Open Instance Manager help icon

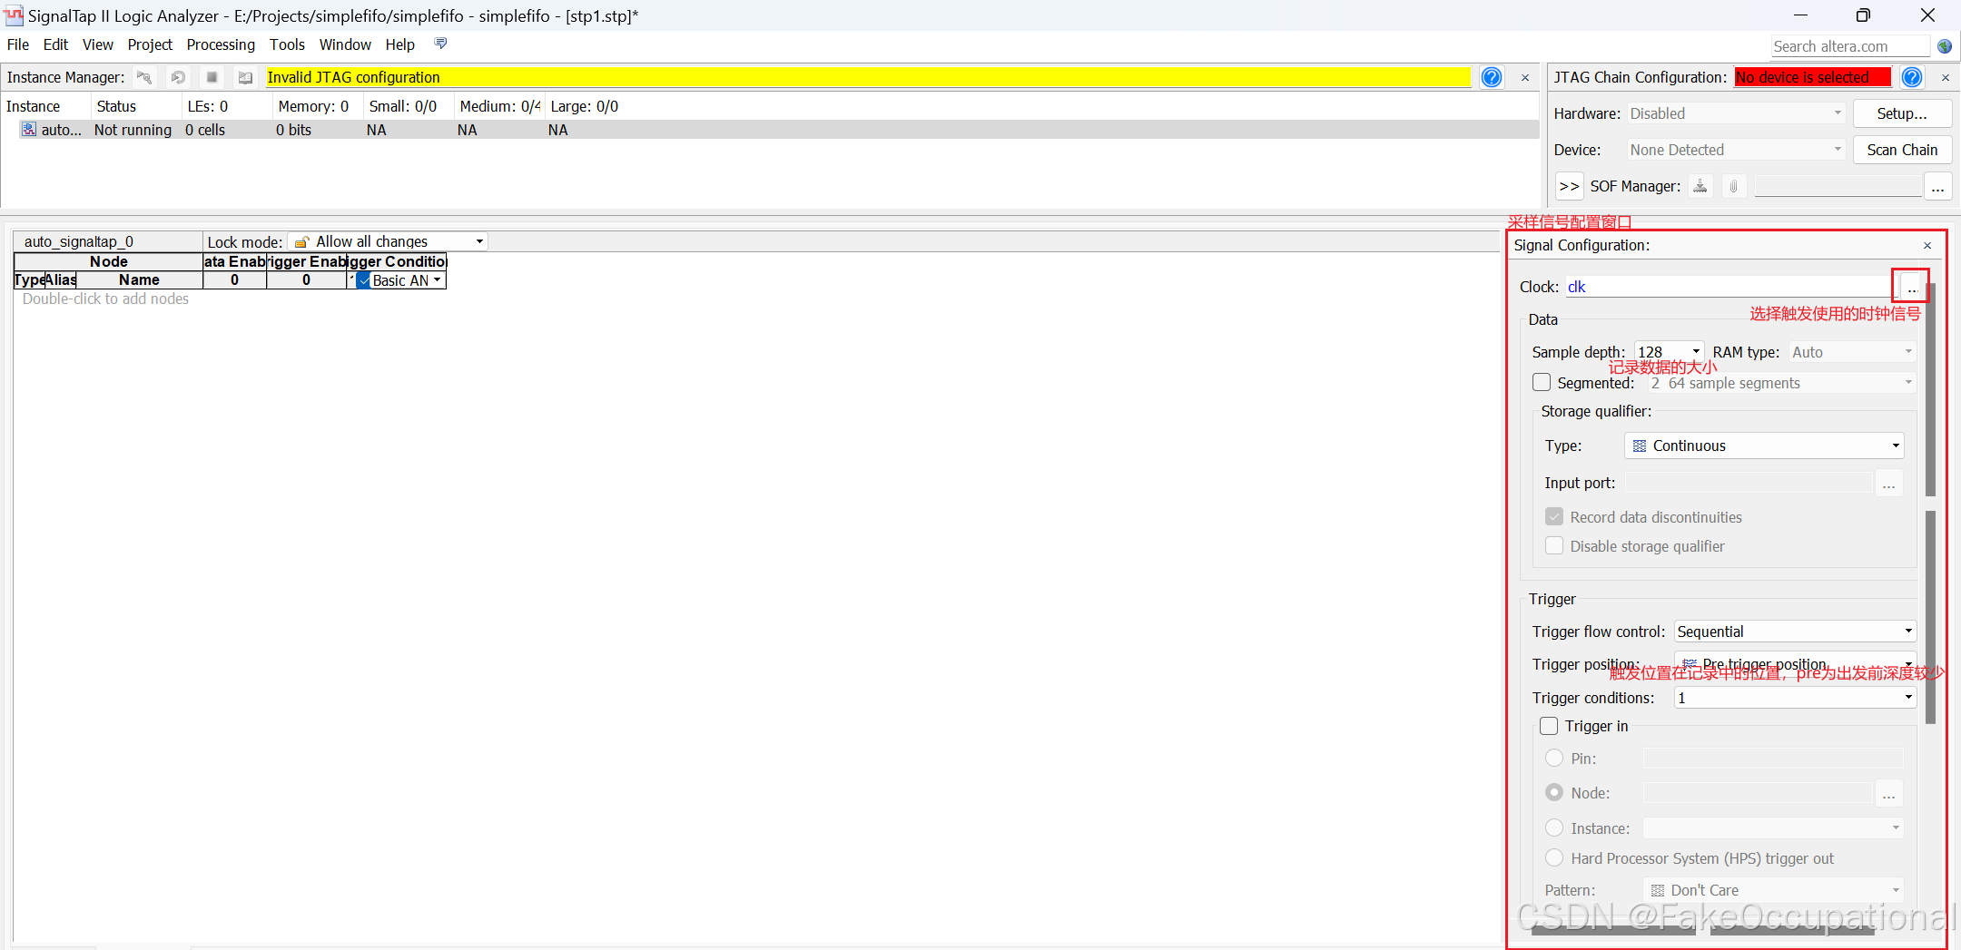point(1492,77)
